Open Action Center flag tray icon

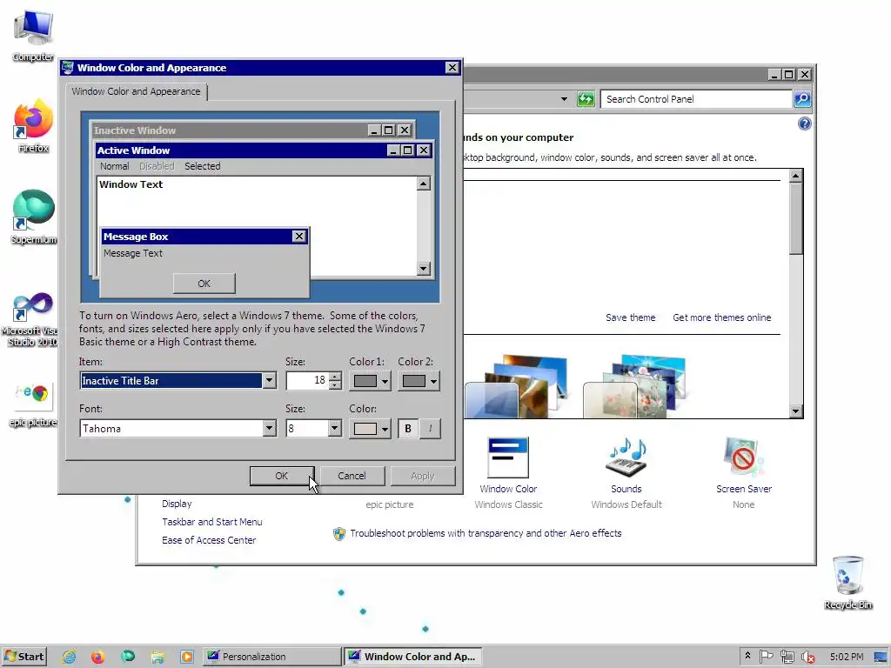[x=766, y=657]
